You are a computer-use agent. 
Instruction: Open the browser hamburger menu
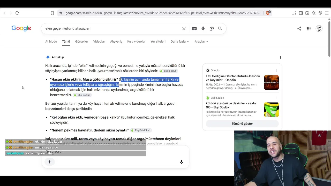pyautogui.click(x=327, y=13)
